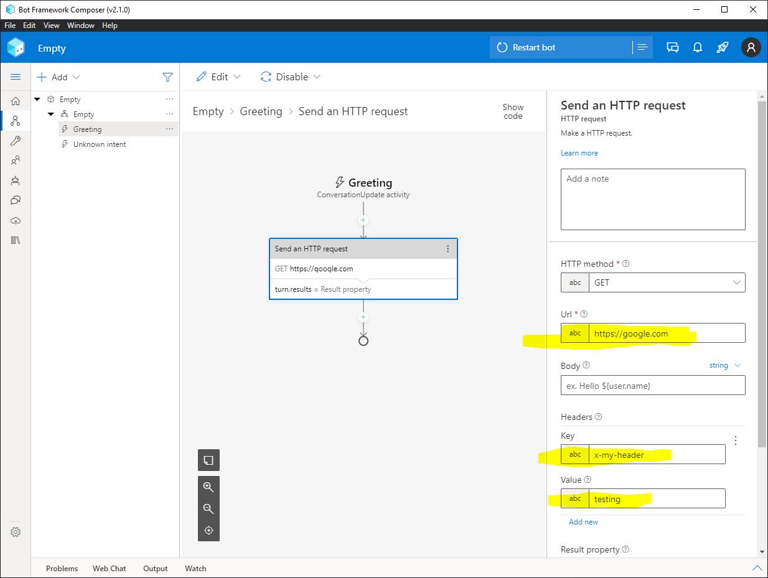
Task: Click the Learn more link in the panel
Action: click(x=579, y=152)
